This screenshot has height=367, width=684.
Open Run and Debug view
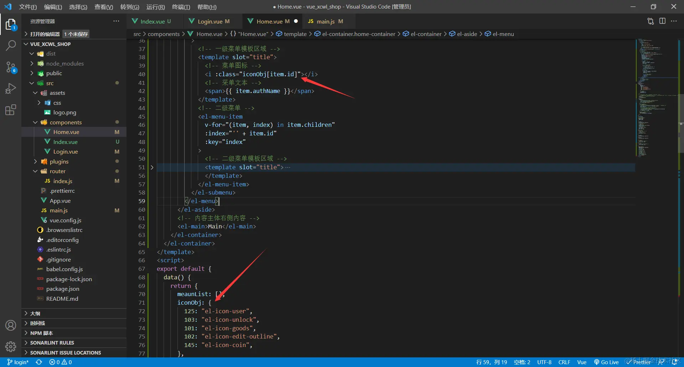tap(11, 88)
